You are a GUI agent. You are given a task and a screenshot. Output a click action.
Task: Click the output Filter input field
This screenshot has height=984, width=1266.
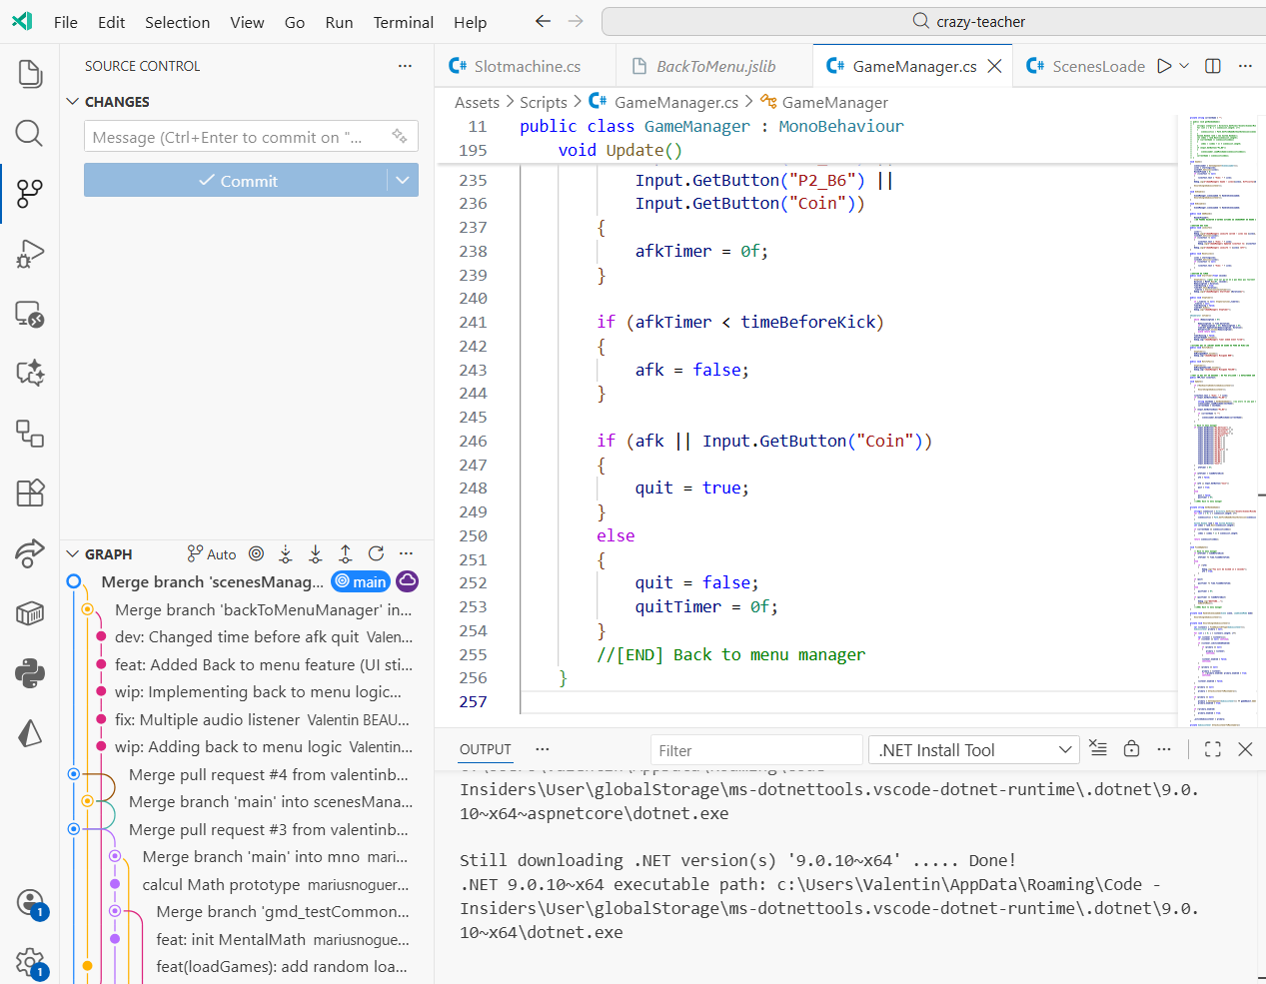tap(755, 750)
